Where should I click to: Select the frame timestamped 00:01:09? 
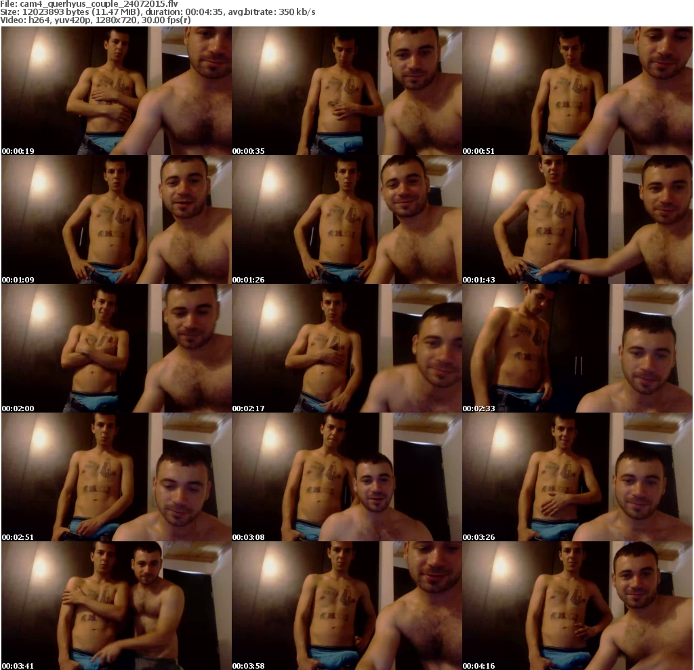tap(117, 219)
